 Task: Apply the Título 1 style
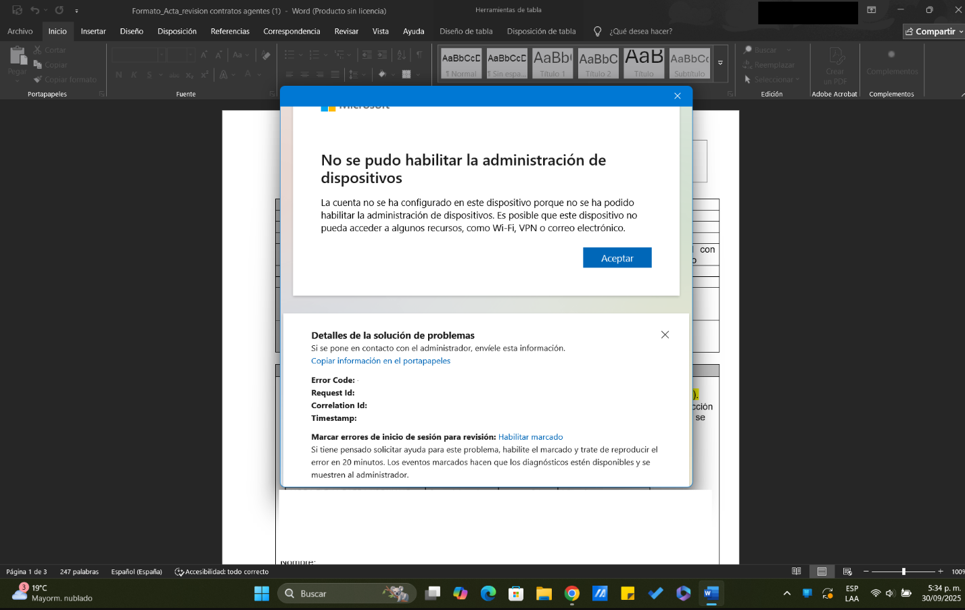click(x=552, y=63)
